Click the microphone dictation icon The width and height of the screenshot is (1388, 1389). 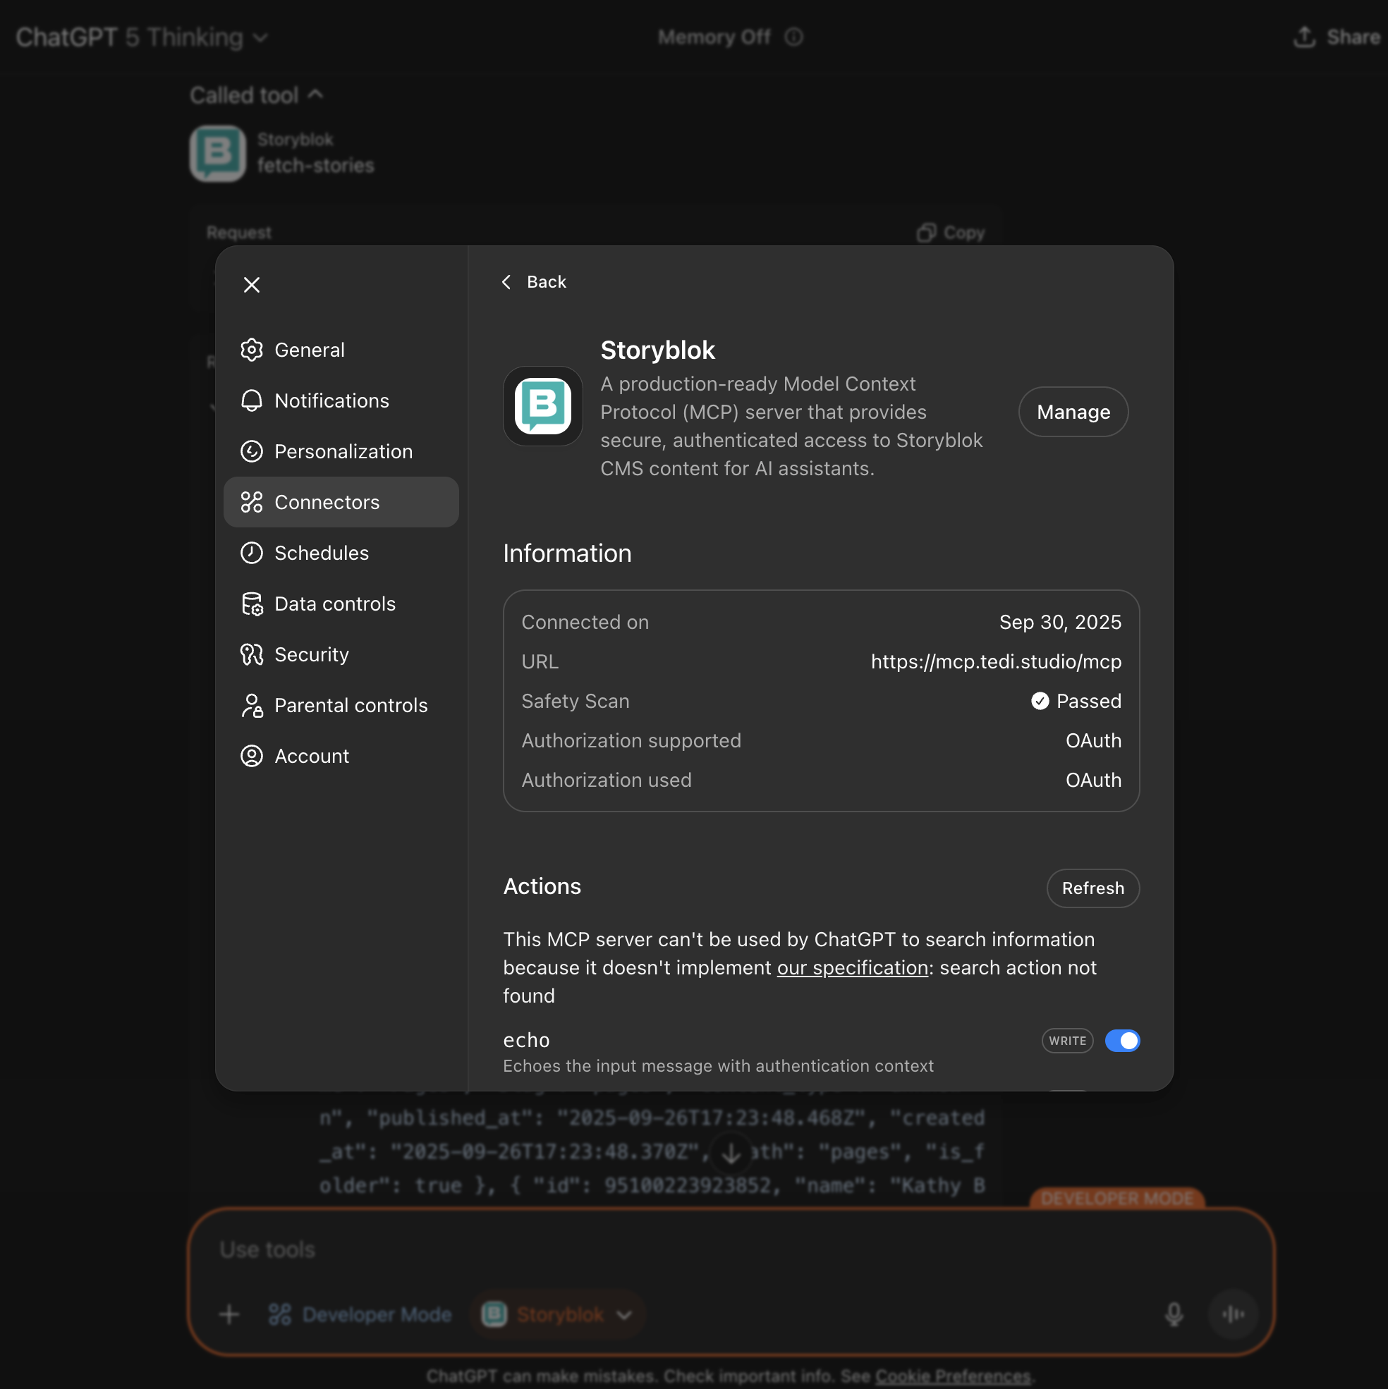click(x=1173, y=1314)
